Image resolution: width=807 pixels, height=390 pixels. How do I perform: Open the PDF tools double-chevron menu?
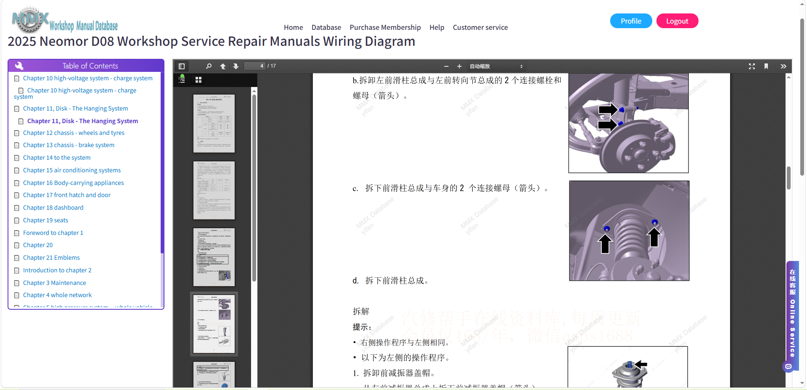tap(783, 66)
